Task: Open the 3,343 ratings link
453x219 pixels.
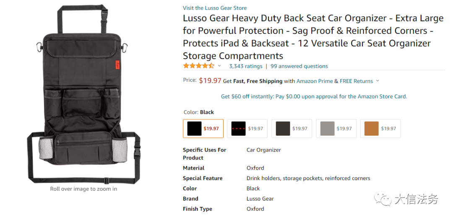Action: pos(245,66)
